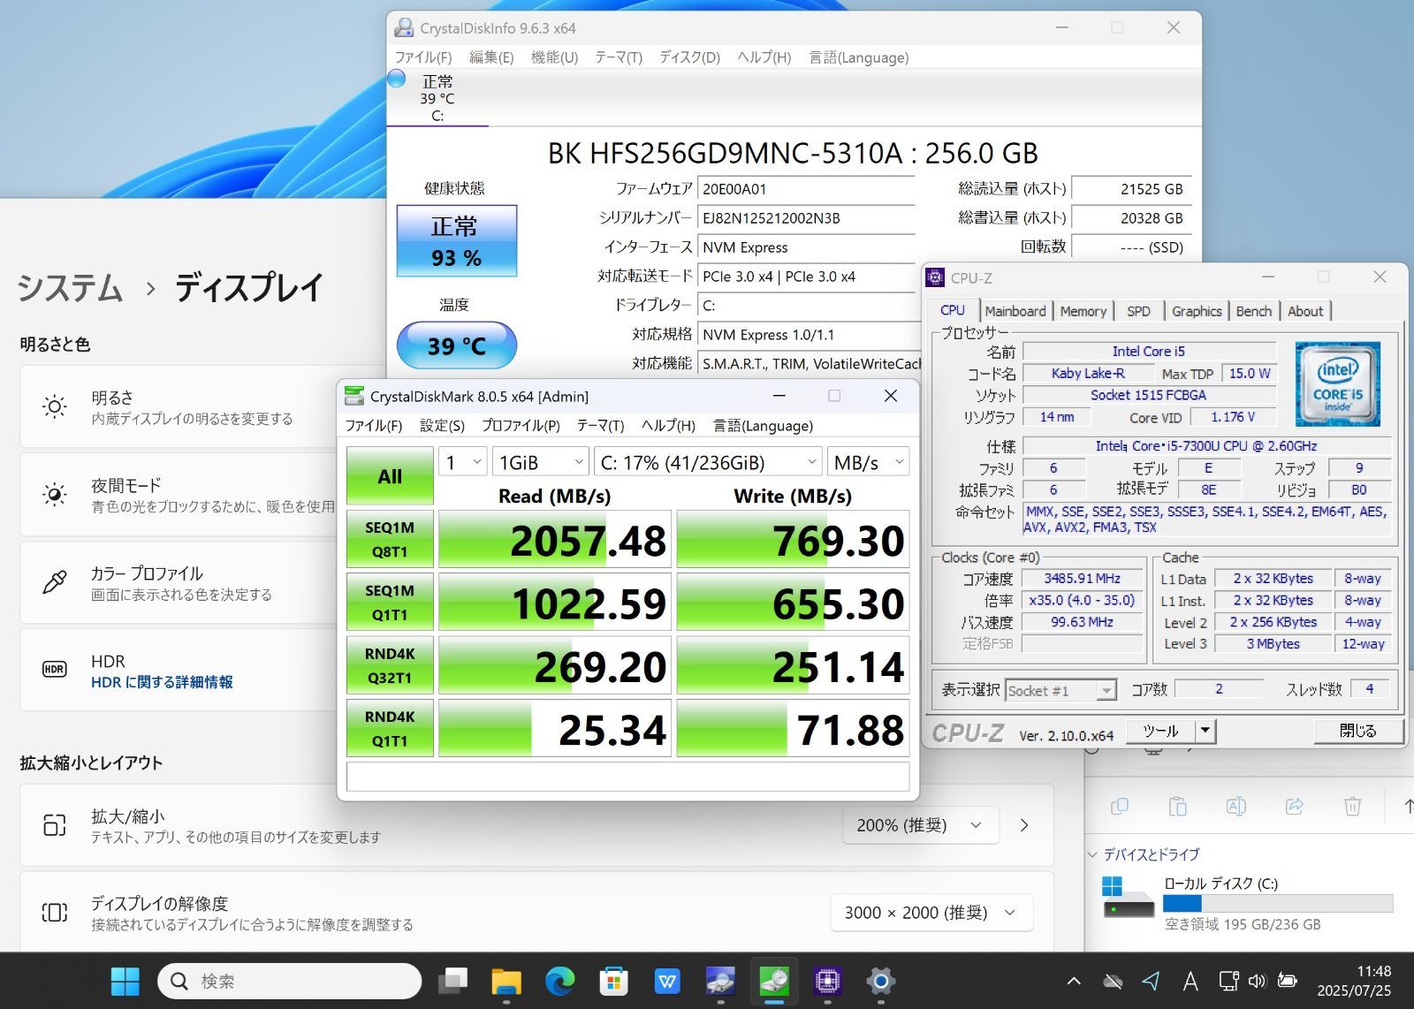
Task: Open ディスク(D) menu in CrystalDiskInfo
Action: (689, 57)
